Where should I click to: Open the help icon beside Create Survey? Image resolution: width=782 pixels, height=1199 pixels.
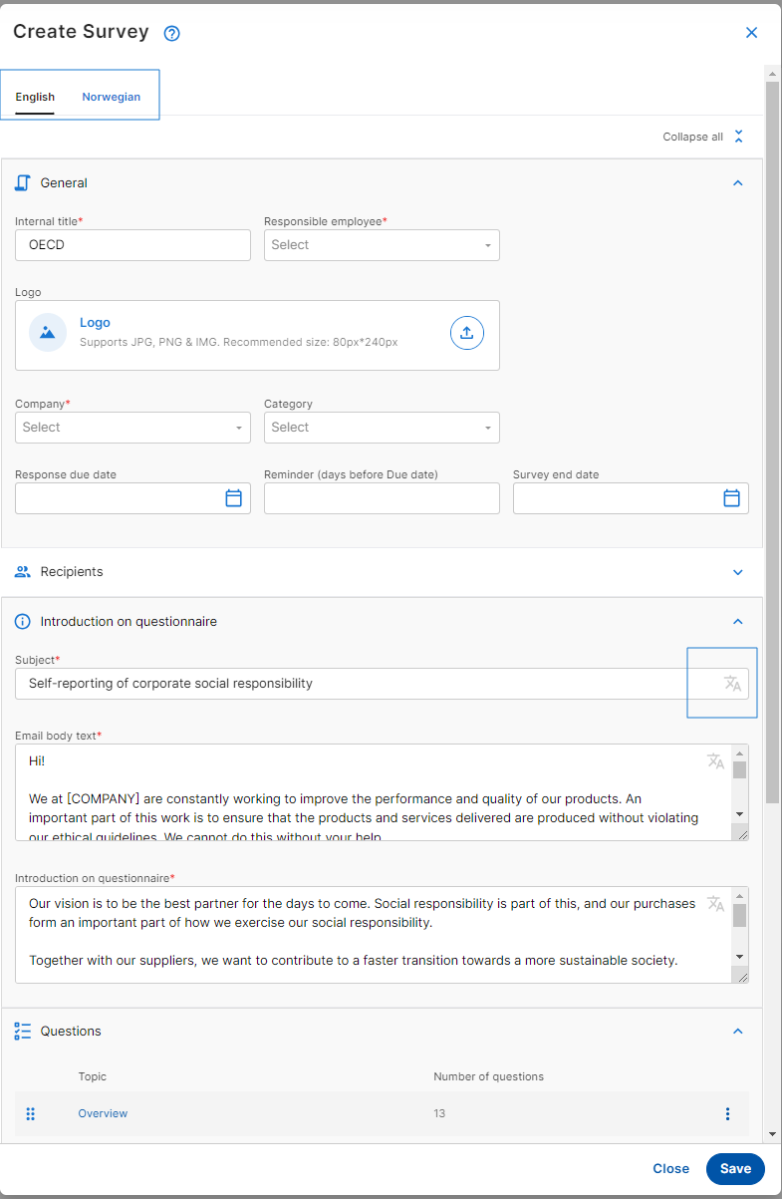(x=172, y=33)
